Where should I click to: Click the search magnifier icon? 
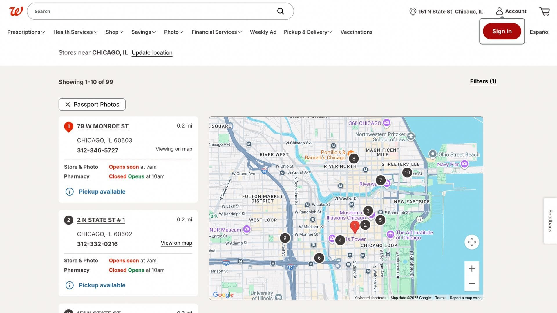point(280,11)
